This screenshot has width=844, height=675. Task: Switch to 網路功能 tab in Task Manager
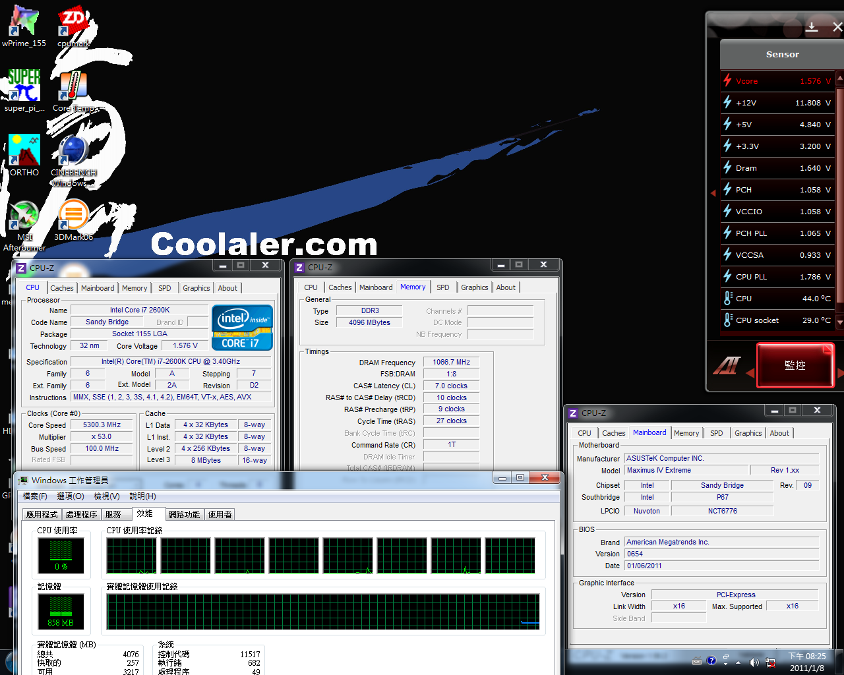(184, 514)
